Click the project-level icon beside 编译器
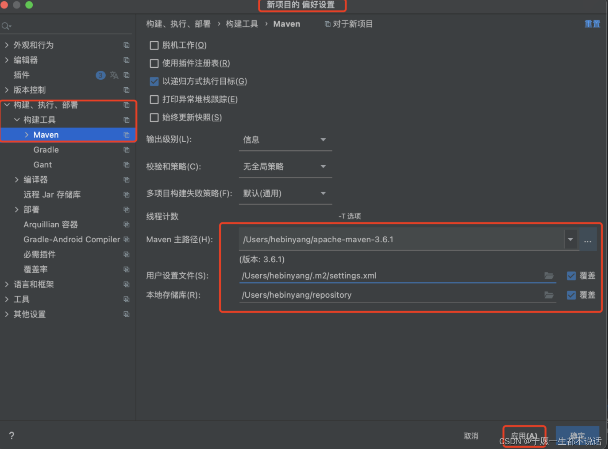 127,180
